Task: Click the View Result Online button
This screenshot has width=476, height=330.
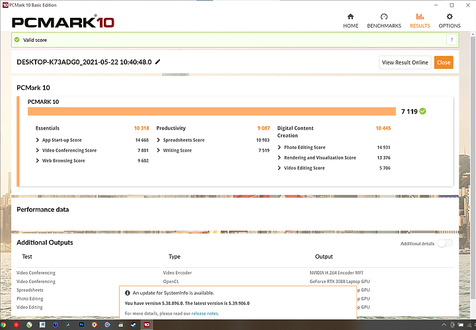Action: [x=405, y=63]
